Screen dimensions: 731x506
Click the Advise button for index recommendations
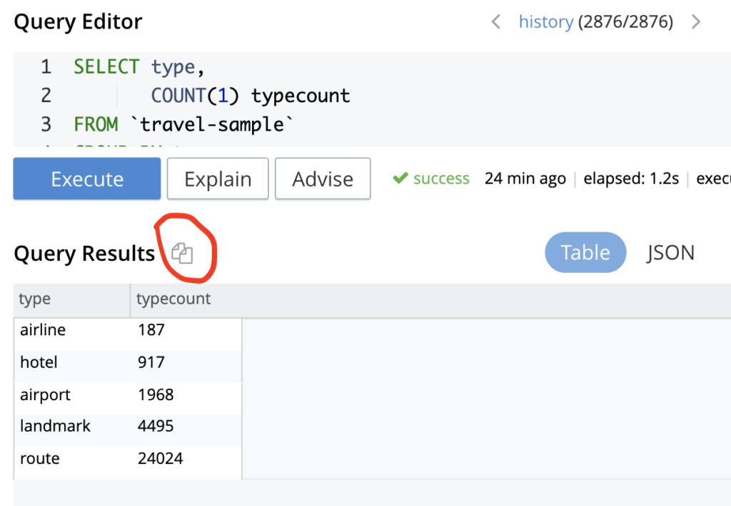pyautogui.click(x=322, y=179)
